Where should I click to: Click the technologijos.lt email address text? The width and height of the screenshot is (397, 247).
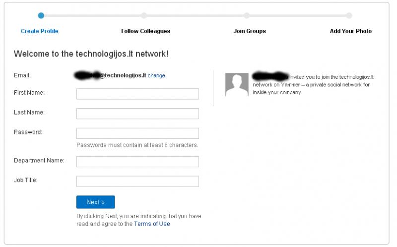tap(110, 75)
